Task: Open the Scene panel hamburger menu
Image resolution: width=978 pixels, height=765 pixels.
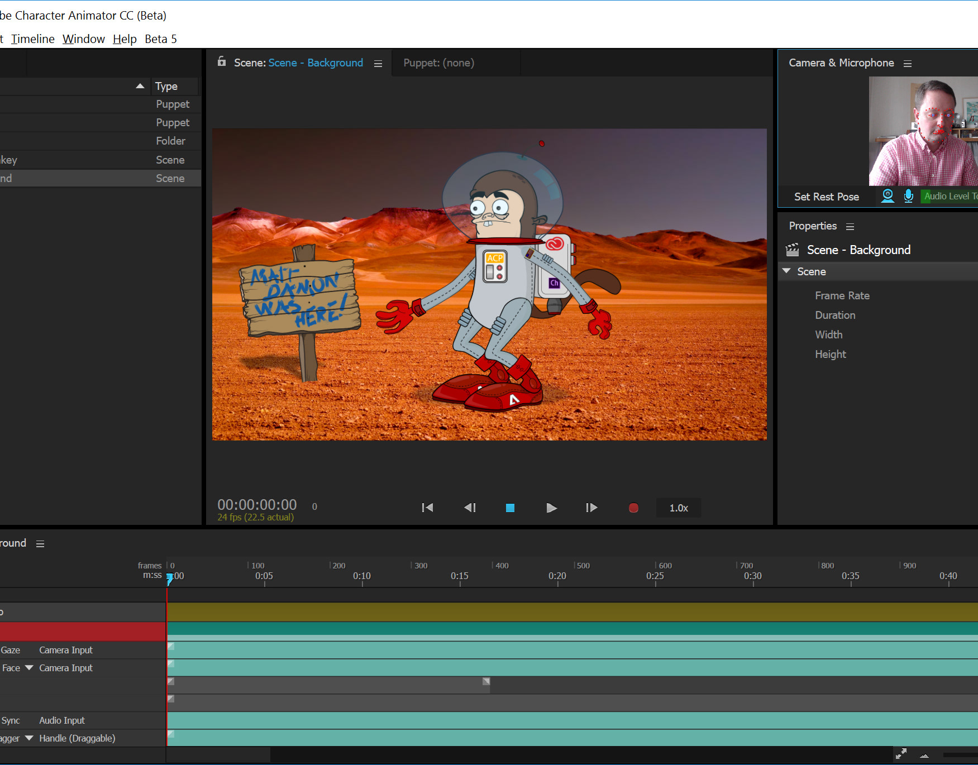Action: click(378, 64)
